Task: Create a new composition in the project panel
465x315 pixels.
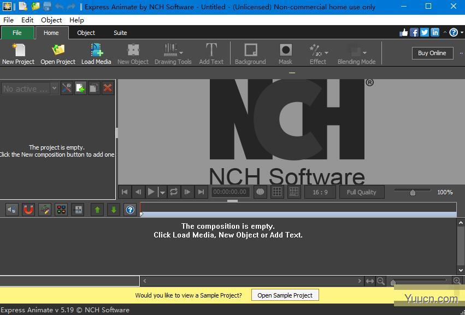Action: point(80,87)
